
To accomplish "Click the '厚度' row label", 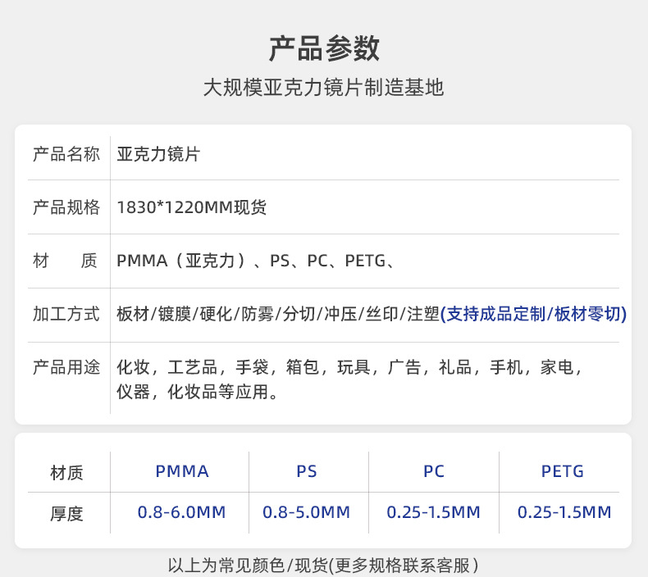I will (x=66, y=513).
